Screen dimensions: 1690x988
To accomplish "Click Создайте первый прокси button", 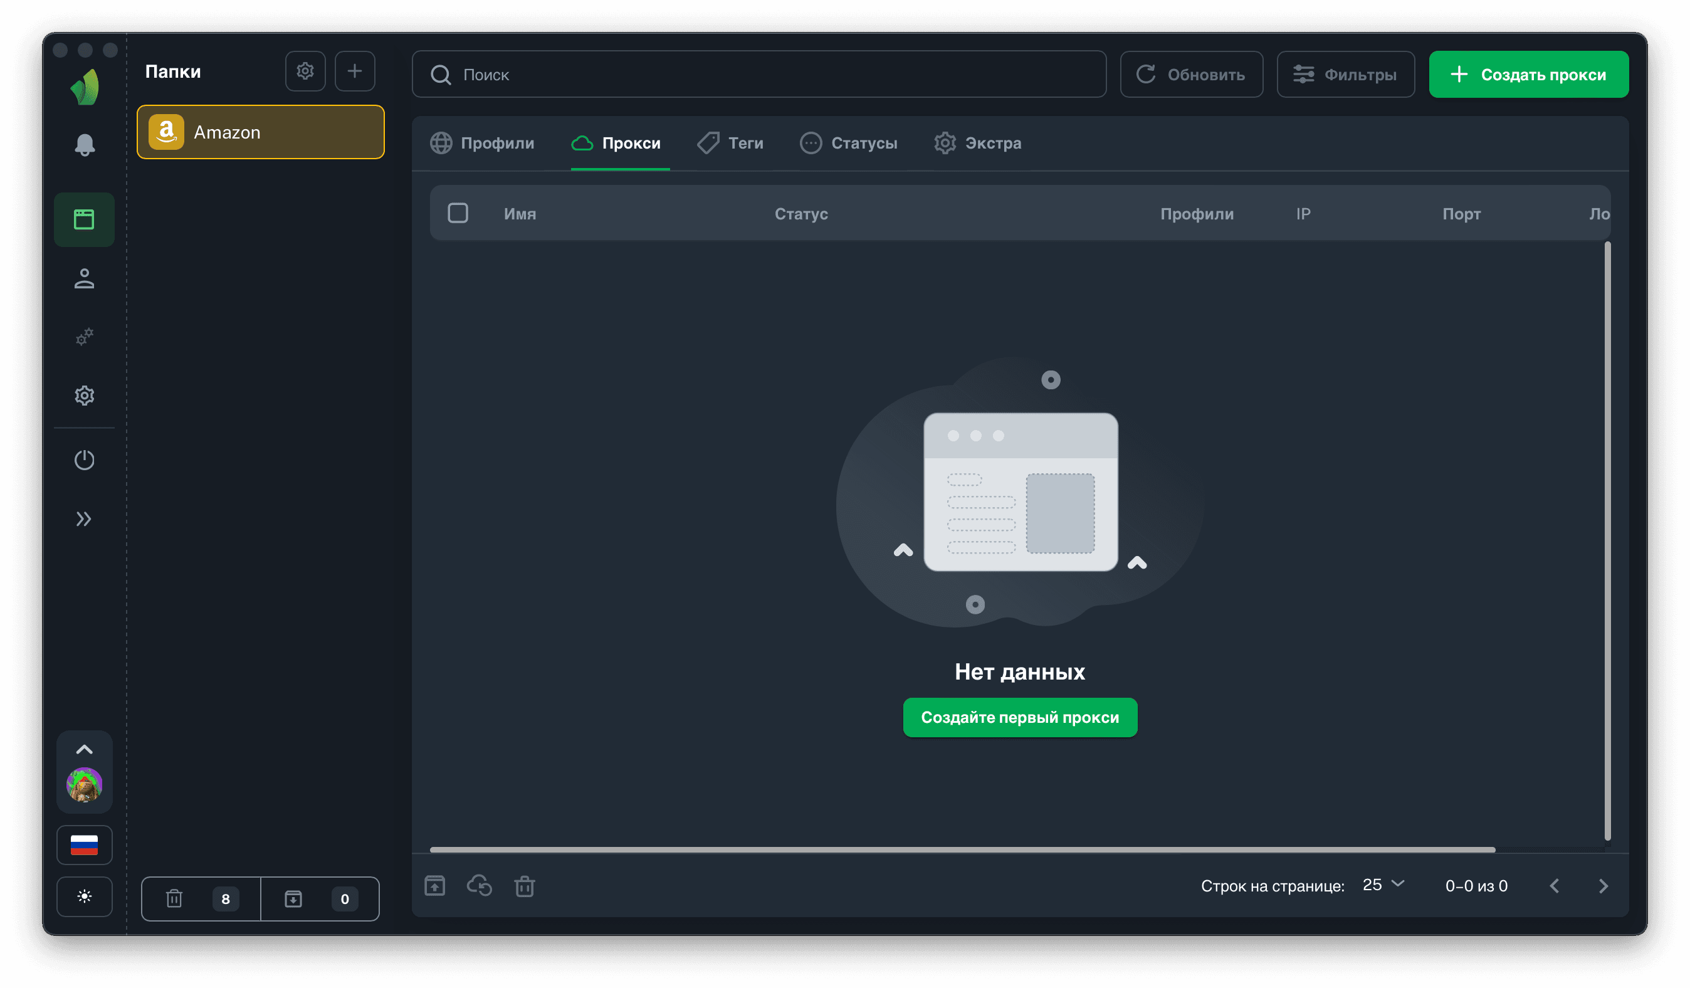I will 1019,718.
